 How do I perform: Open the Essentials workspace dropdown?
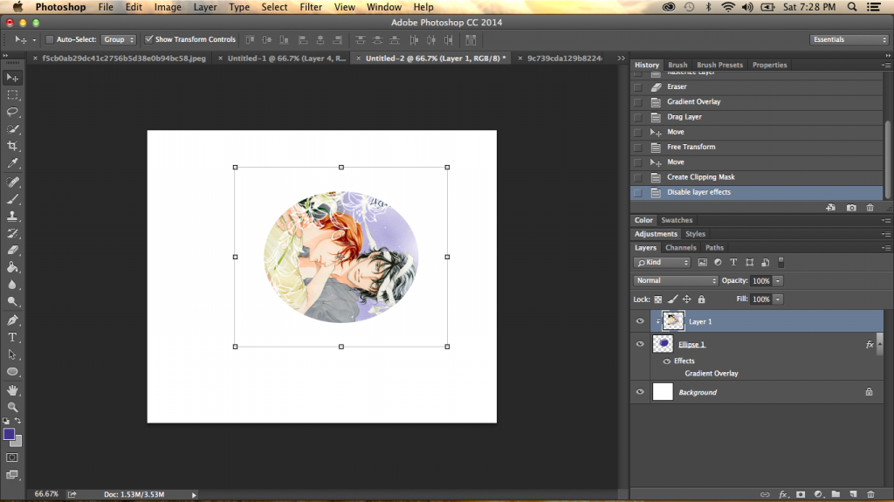pos(849,39)
